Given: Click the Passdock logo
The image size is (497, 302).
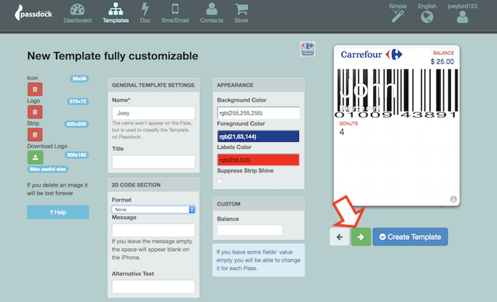Looking at the screenshot, I should point(34,13).
